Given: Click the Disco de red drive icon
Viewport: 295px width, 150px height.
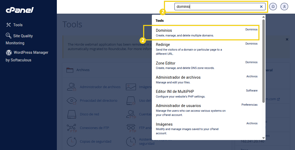Looking at the screenshot, I should tap(72, 114).
